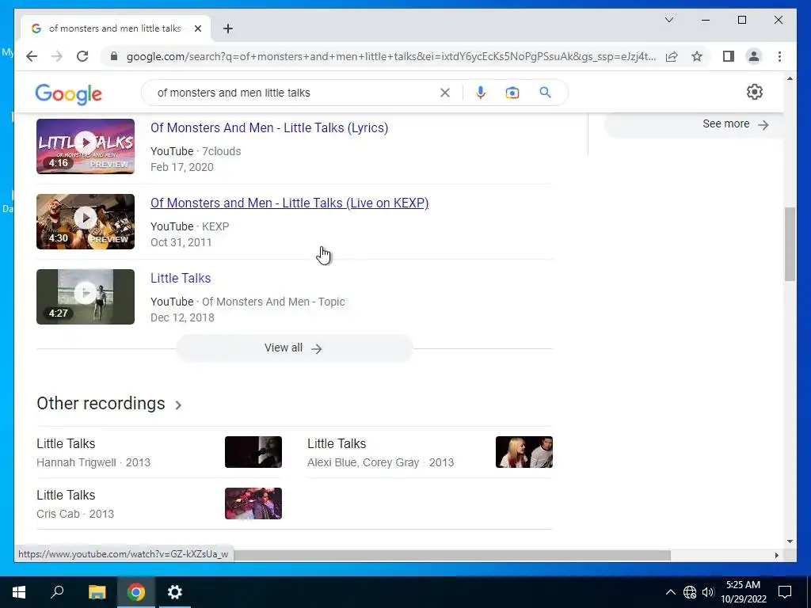Bookmark this page with the star
Image resolution: width=811 pixels, height=608 pixels.
point(697,56)
